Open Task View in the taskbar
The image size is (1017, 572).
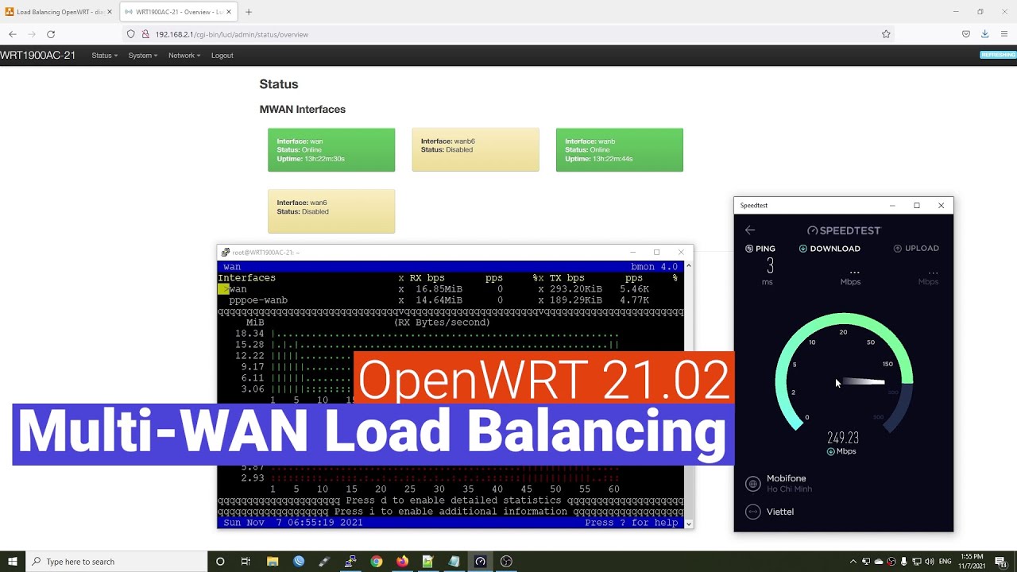tap(246, 562)
